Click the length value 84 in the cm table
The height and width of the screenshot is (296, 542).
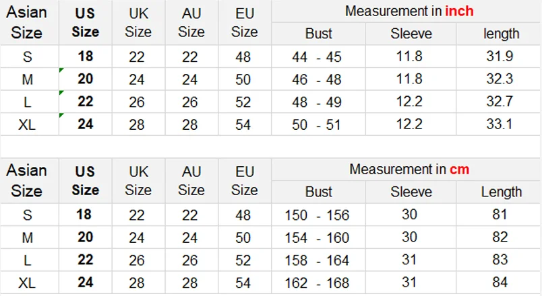tap(500, 282)
